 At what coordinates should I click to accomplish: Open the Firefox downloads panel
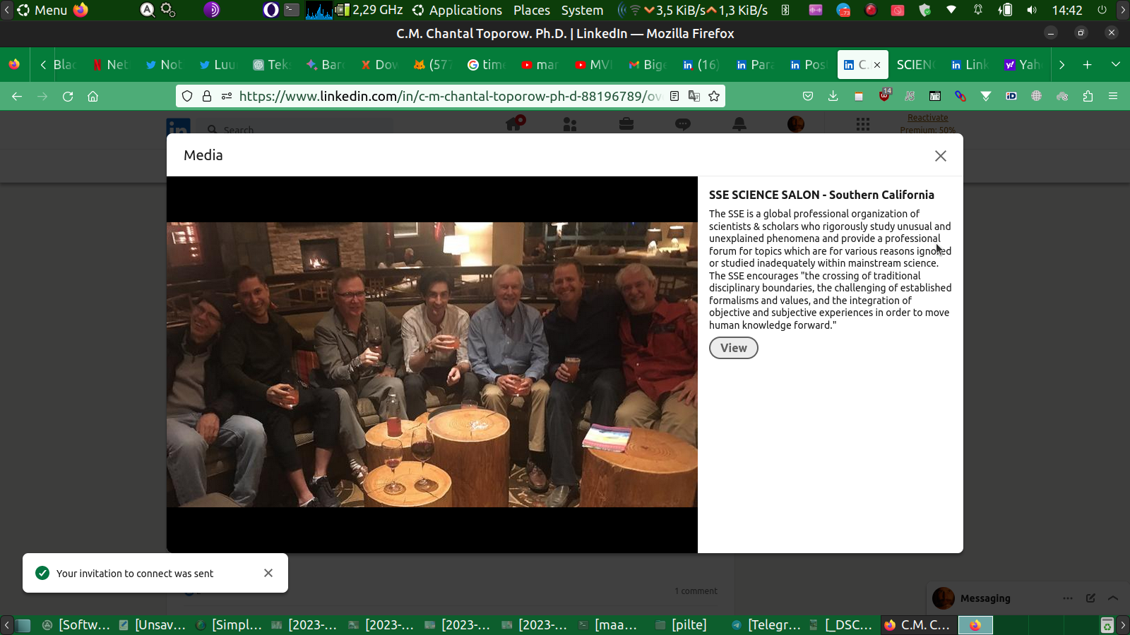(833, 96)
